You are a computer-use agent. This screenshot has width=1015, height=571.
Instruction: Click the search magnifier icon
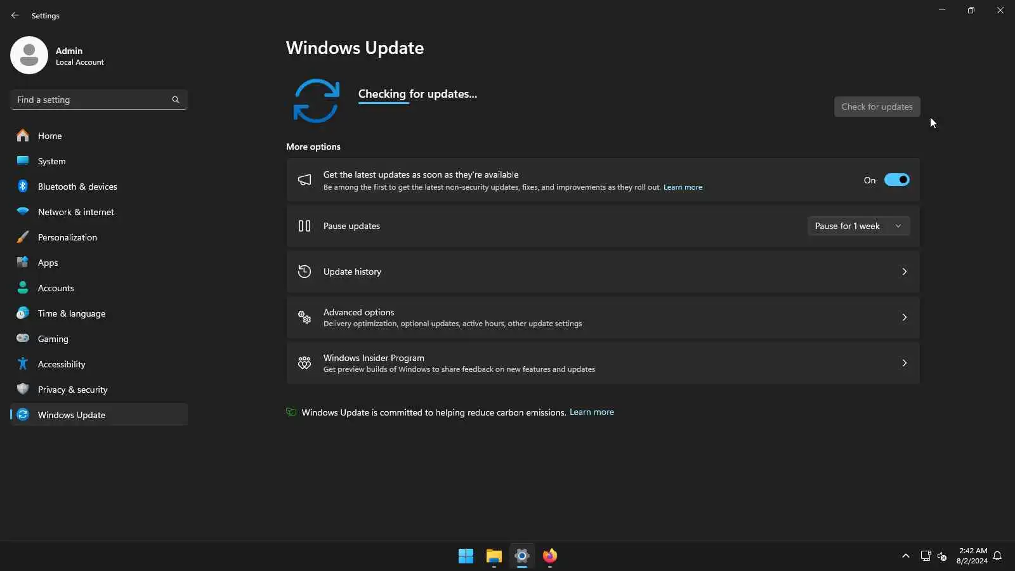click(176, 100)
